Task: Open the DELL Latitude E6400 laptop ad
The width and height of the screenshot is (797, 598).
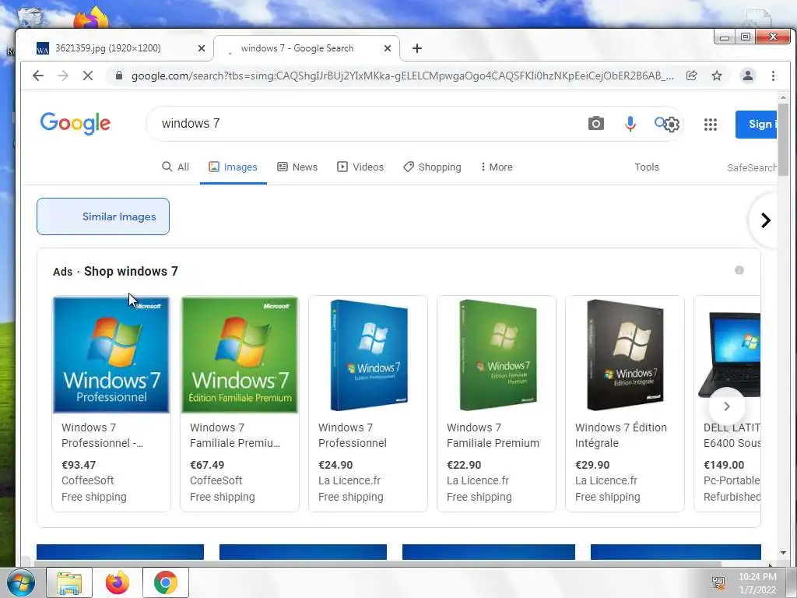Action: point(728,403)
